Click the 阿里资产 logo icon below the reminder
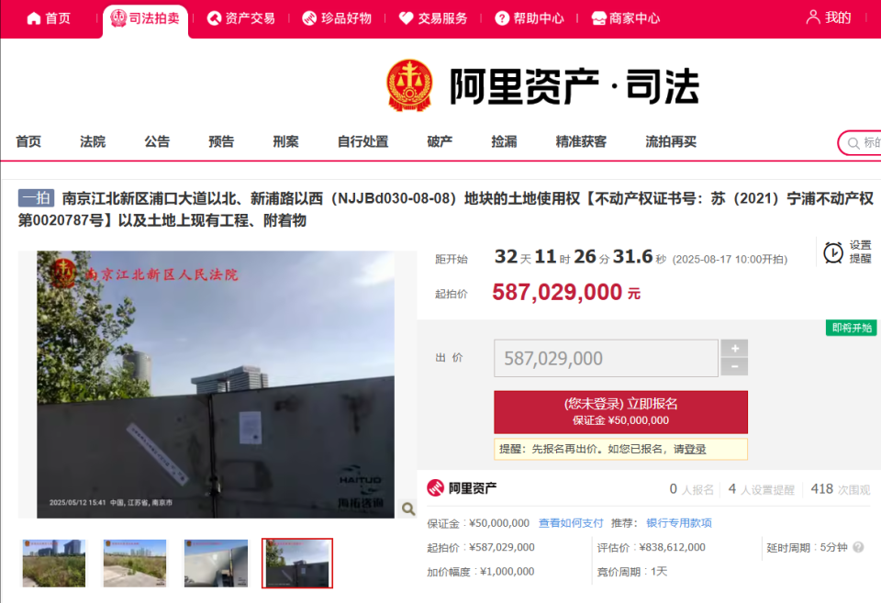 (x=435, y=487)
